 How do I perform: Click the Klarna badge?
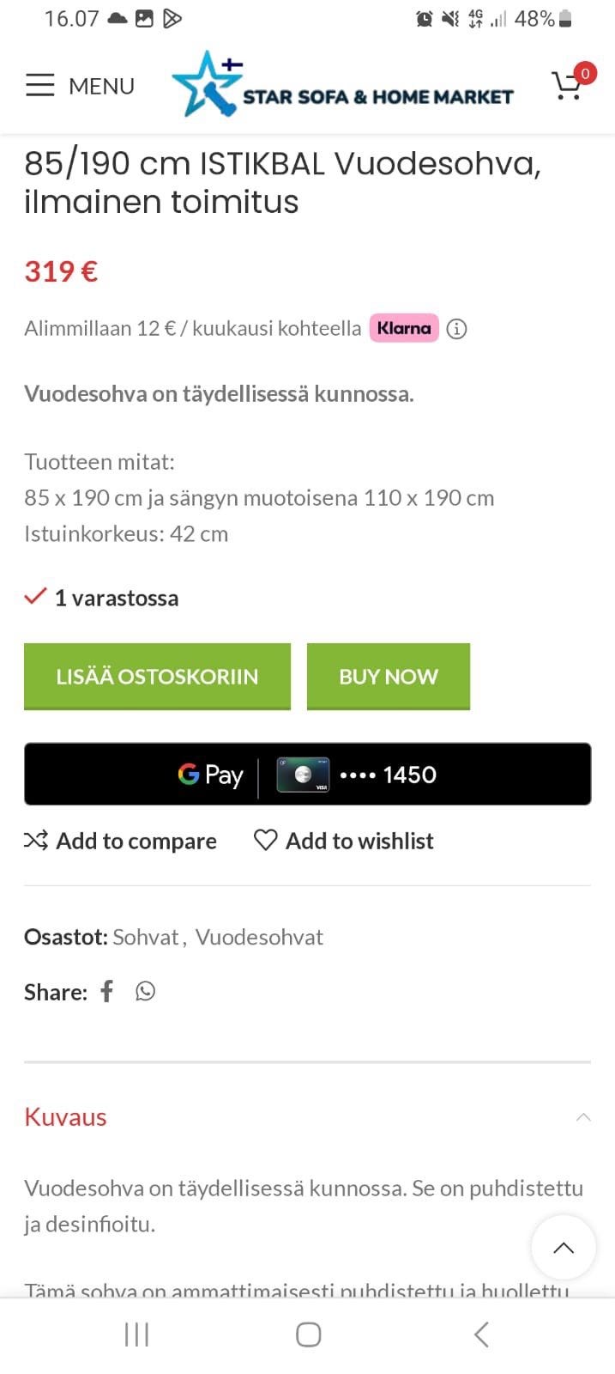[403, 328]
